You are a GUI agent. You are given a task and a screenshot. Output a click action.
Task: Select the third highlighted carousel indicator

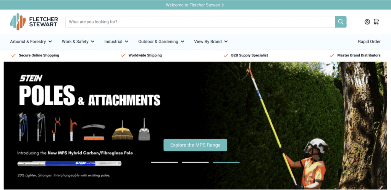pyautogui.click(x=226, y=162)
